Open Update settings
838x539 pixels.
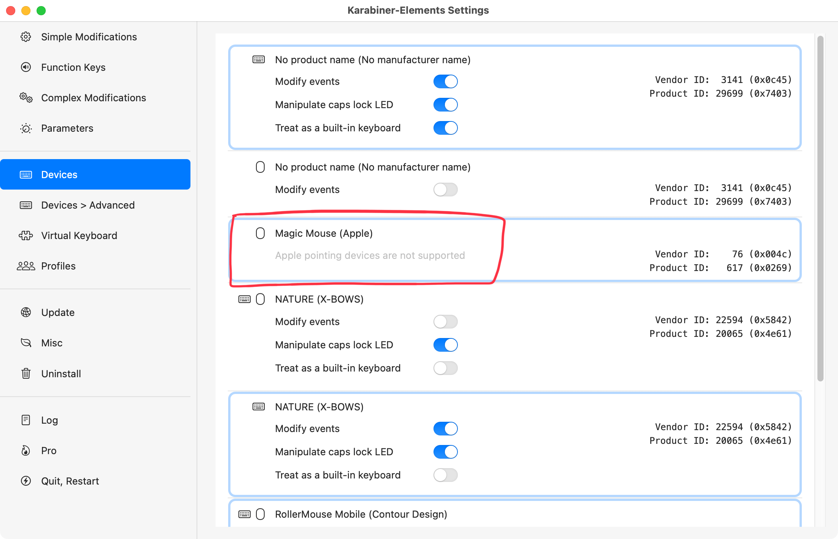(x=58, y=312)
